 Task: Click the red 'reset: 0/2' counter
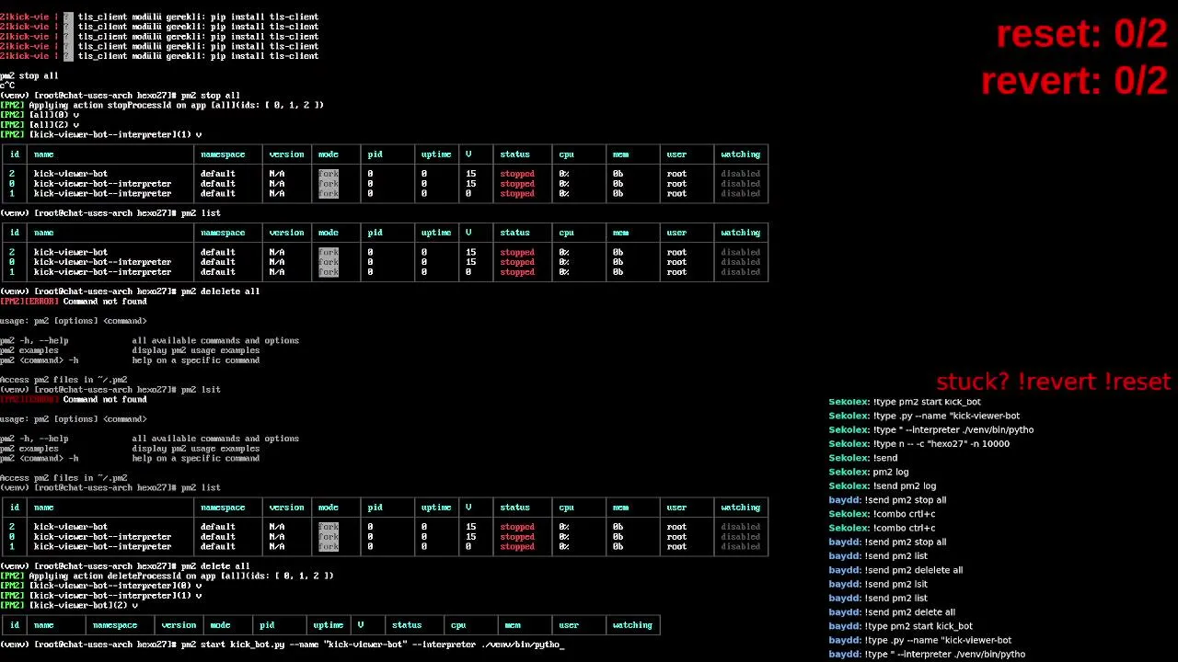click(1081, 35)
